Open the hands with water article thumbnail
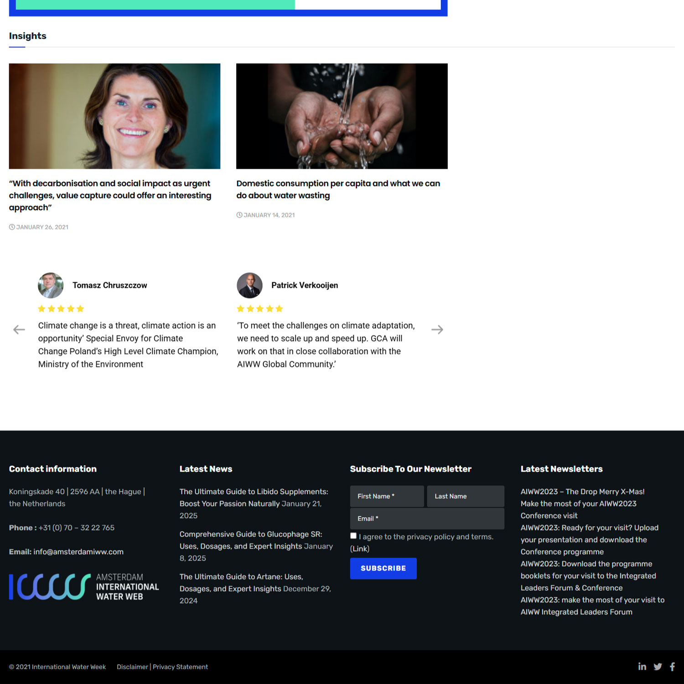 pos(342,116)
